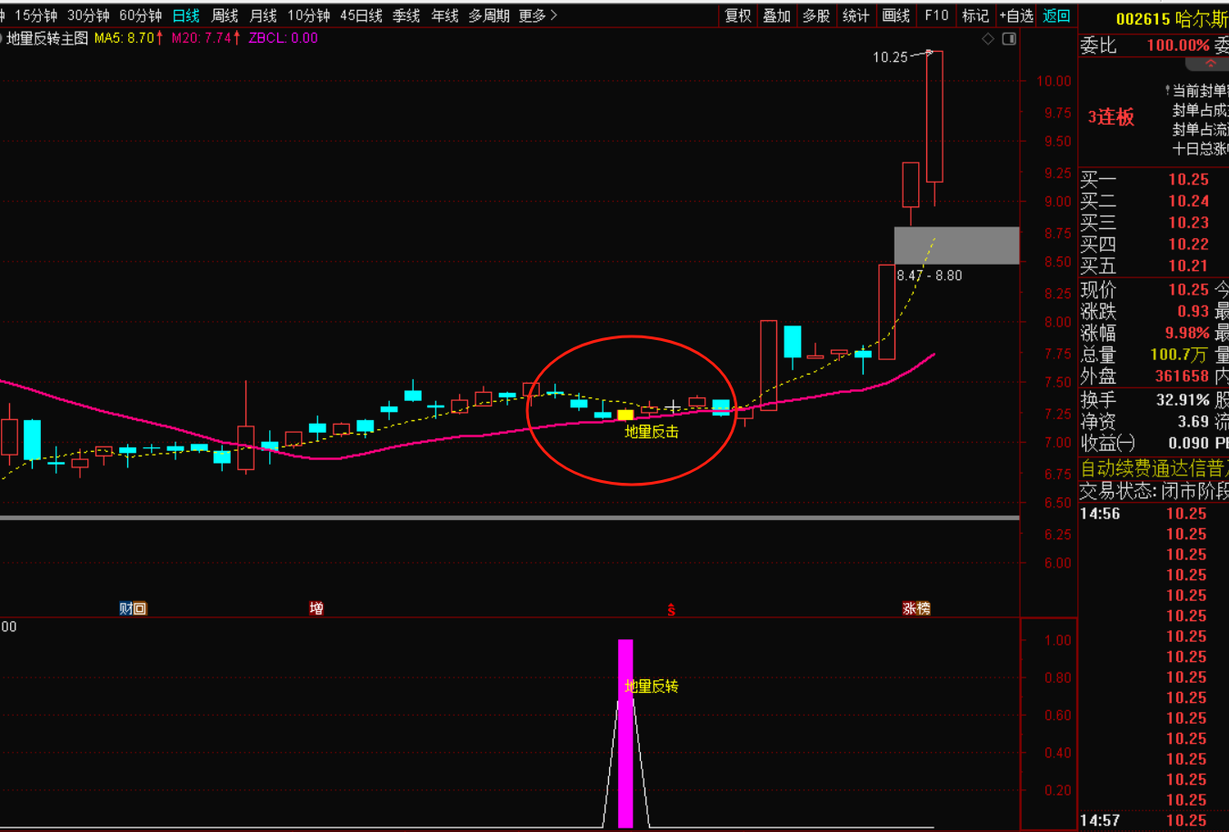The image size is (1229, 832).
Task: Click the red $ marker on timeline
Action: click(x=671, y=610)
